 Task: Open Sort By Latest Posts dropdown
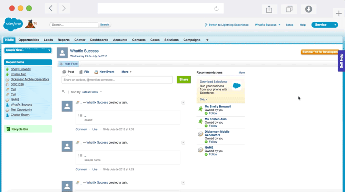92,92
